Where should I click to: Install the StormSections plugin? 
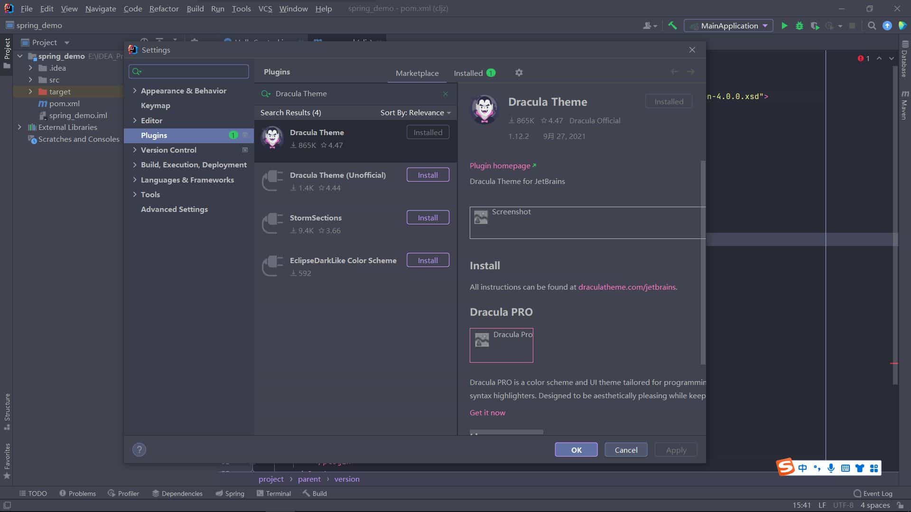428,218
